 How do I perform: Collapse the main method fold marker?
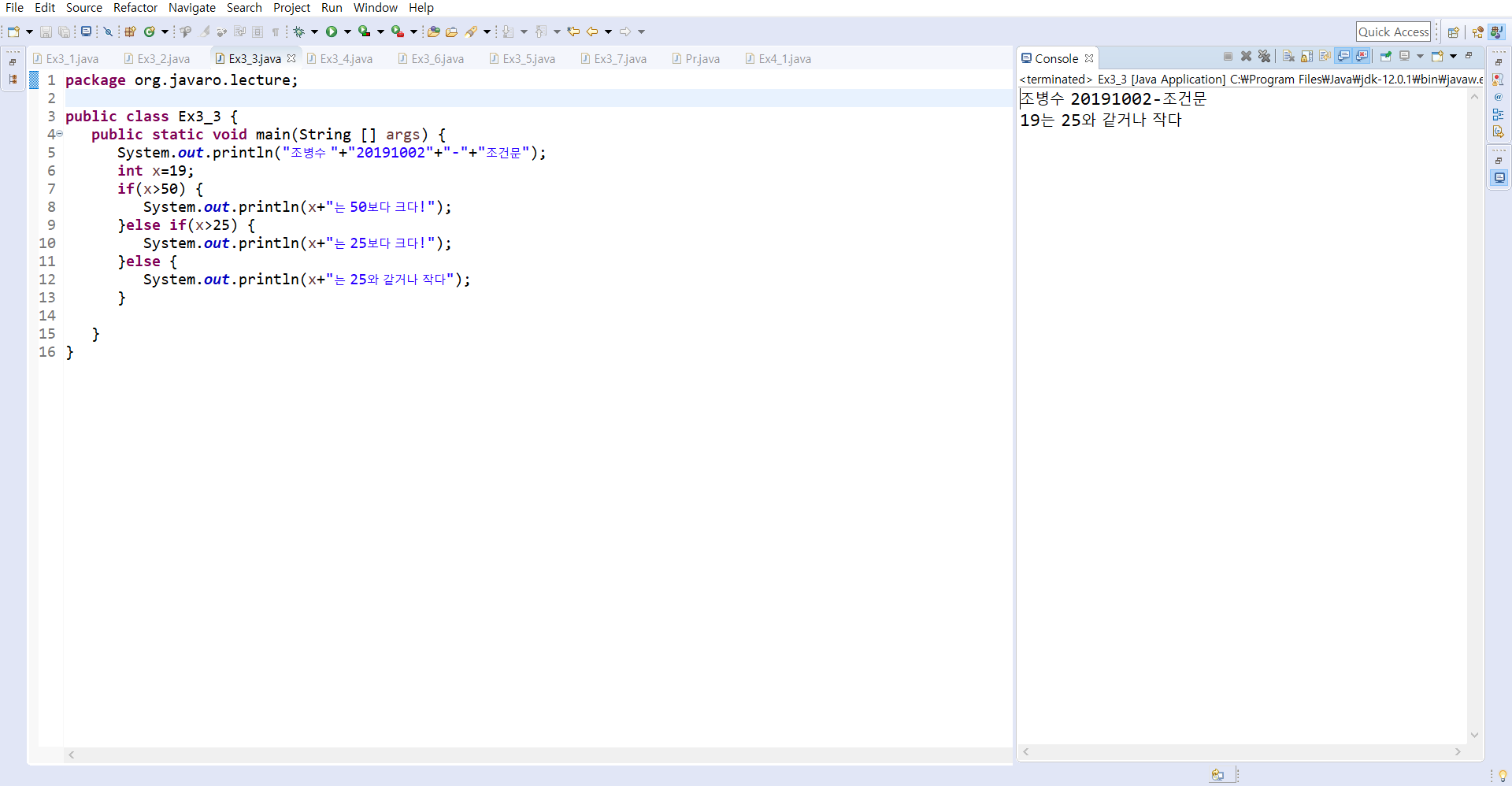coord(59,134)
